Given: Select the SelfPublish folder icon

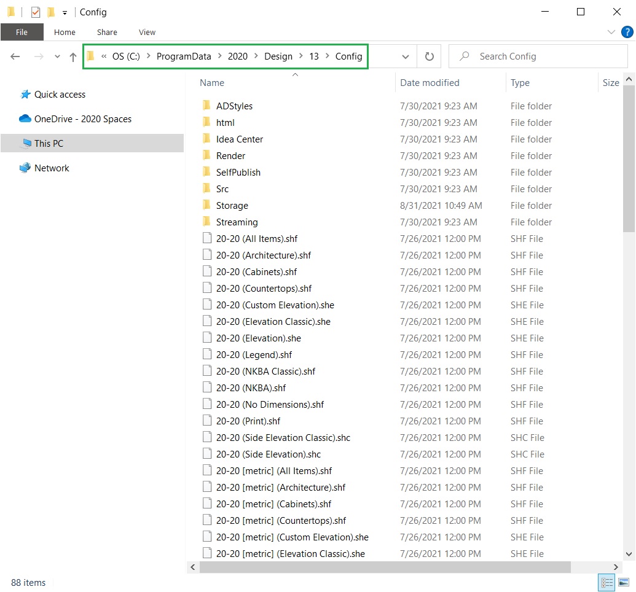Looking at the screenshot, I should [206, 173].
